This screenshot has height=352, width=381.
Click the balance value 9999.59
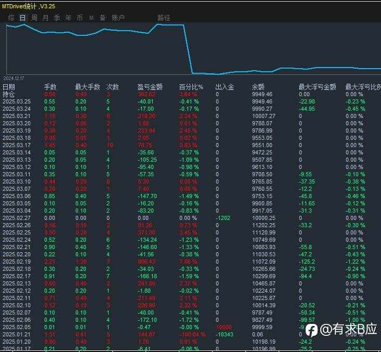click(x=262, y=327)
